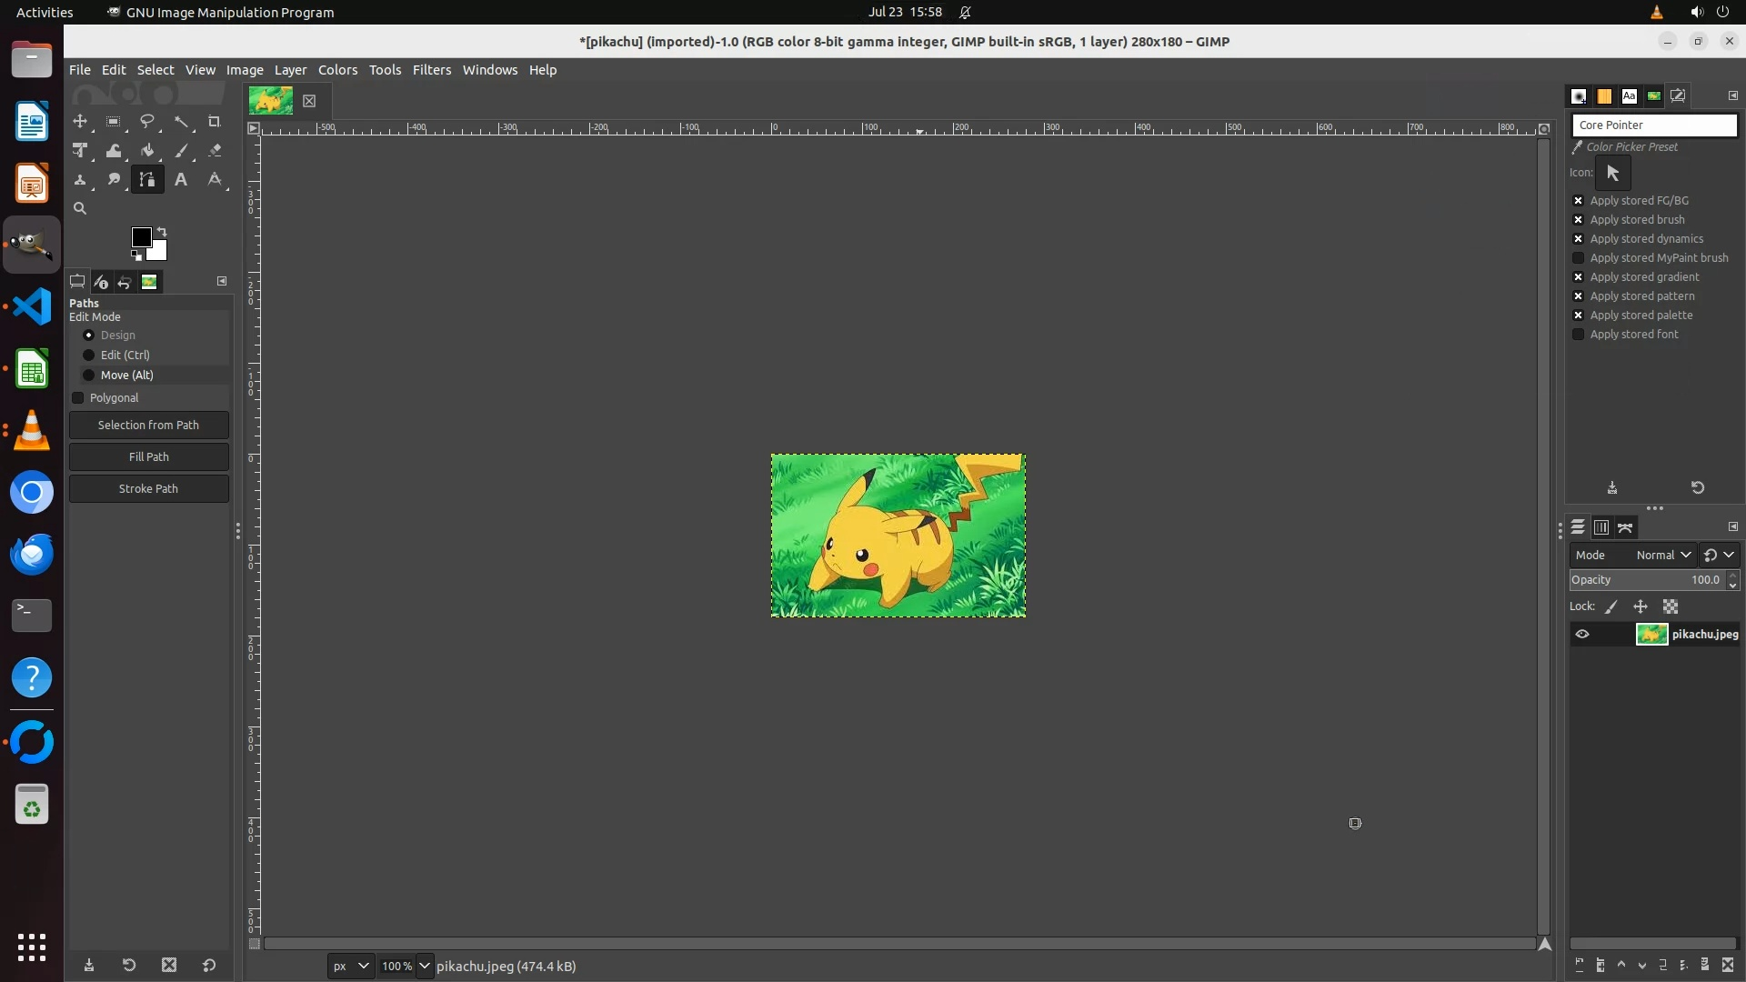Select the Free Select lasso tool
Viewport: 1746px width, 982px height.
tap(146, 121)
